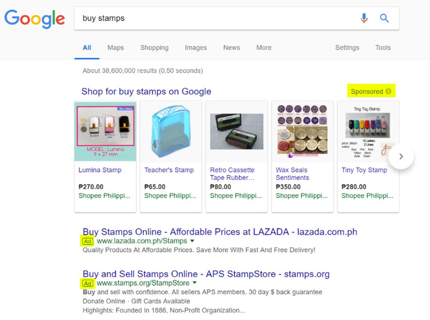Switch to the Maps tab
The width and height of the screenshot is (430, 320).
tap(115, 48)
